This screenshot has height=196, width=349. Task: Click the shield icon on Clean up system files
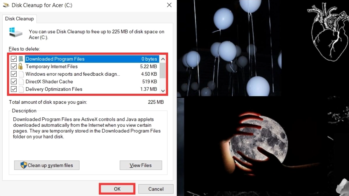[x=24, y=165]
